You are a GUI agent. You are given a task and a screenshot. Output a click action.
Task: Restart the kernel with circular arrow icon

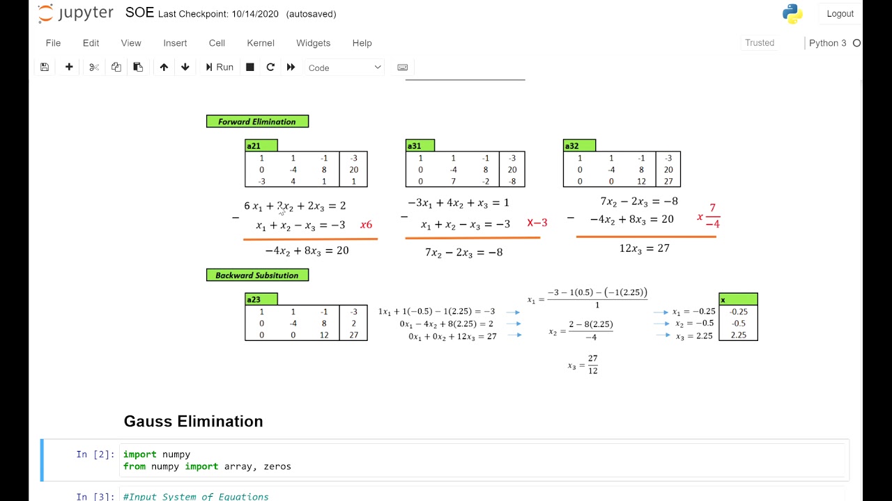[270, 67]
